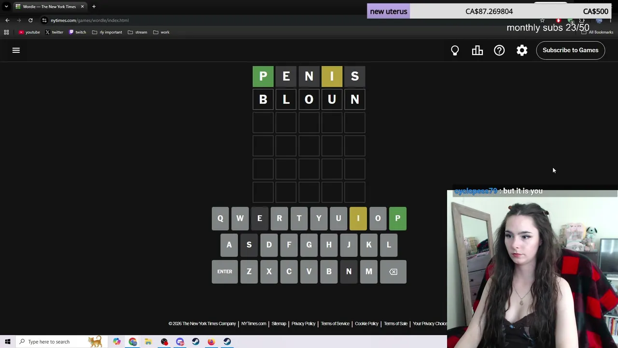Open File Explorer from the taskbar
The height and width of the screenshot is (348, 618).
[148, 342]
